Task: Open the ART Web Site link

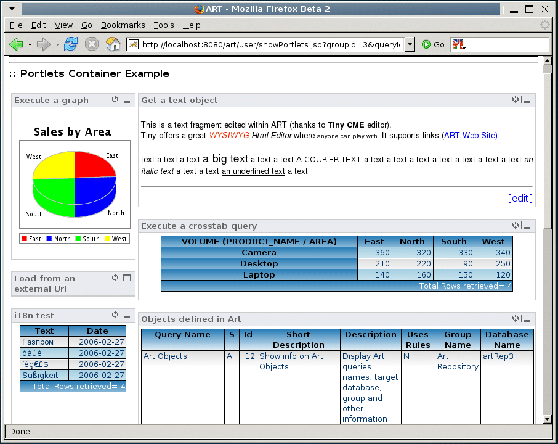Action: click(x=469, y=135)
